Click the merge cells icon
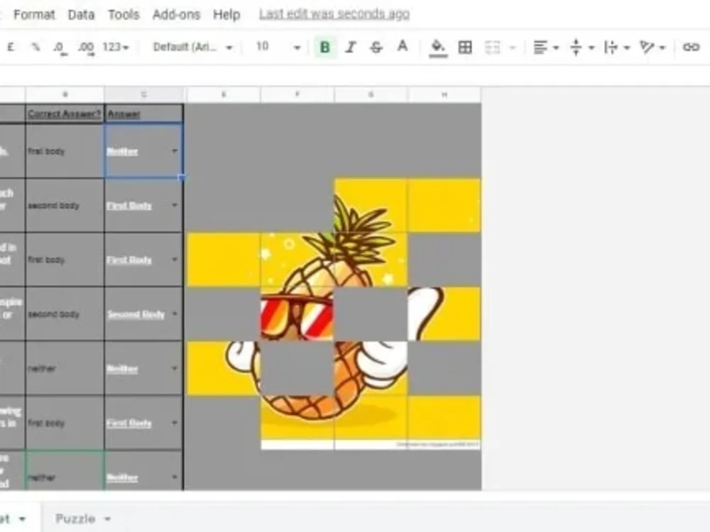The width and height of the screenshot is (710, 532). pyautogui.click(x=492, y=47)
